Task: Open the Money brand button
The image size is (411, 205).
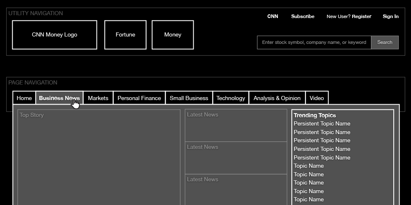Action: (x=173, y=35)
